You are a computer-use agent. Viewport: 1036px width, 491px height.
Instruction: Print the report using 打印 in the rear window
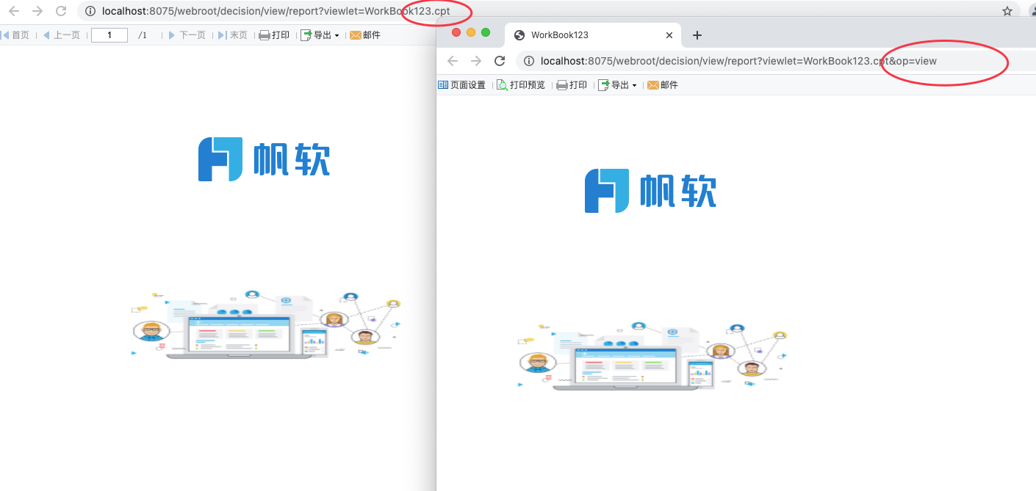tap(275, 35)
